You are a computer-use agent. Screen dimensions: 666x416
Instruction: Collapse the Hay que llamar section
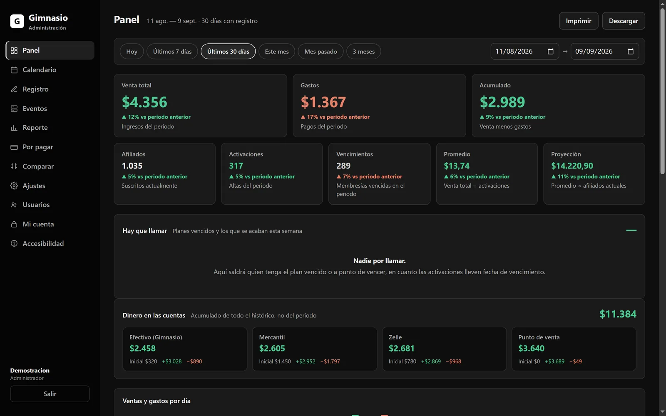point(631,230)
